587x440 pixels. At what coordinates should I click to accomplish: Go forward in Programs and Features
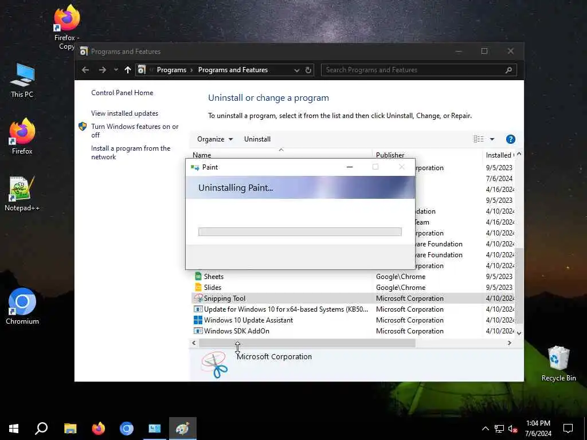102,70
